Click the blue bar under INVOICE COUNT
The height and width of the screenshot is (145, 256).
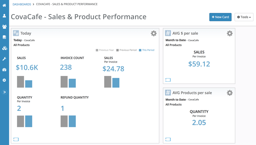(x=72, y=83)
